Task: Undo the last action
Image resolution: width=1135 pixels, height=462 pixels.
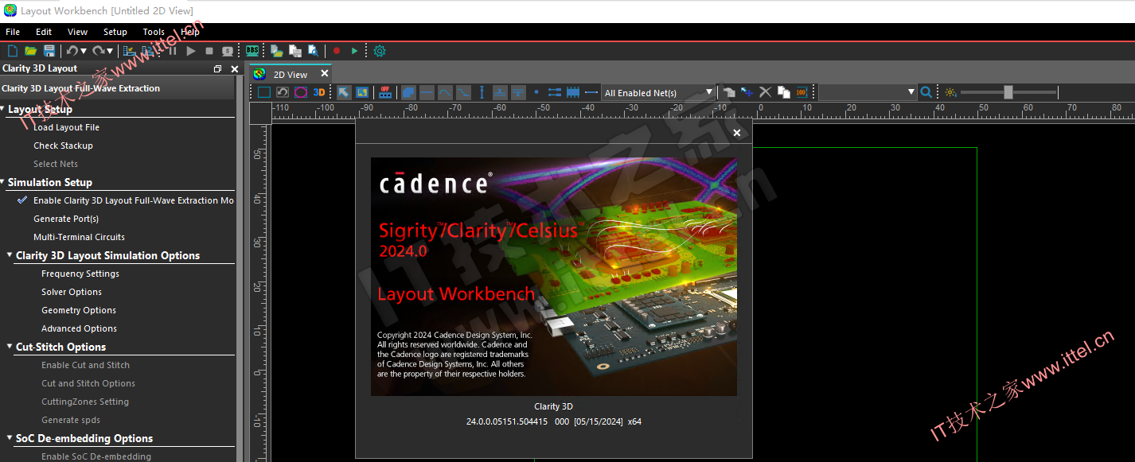Action: pos(72,51)
